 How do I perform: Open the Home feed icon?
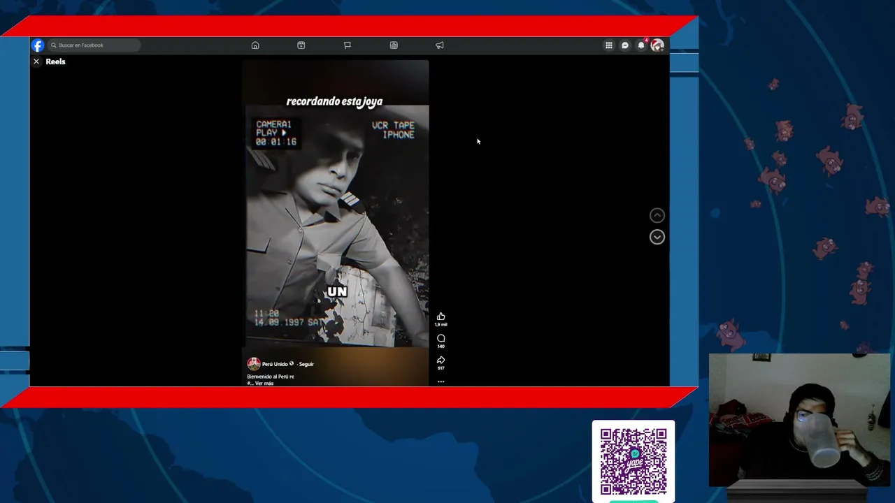tap(255, 45)
